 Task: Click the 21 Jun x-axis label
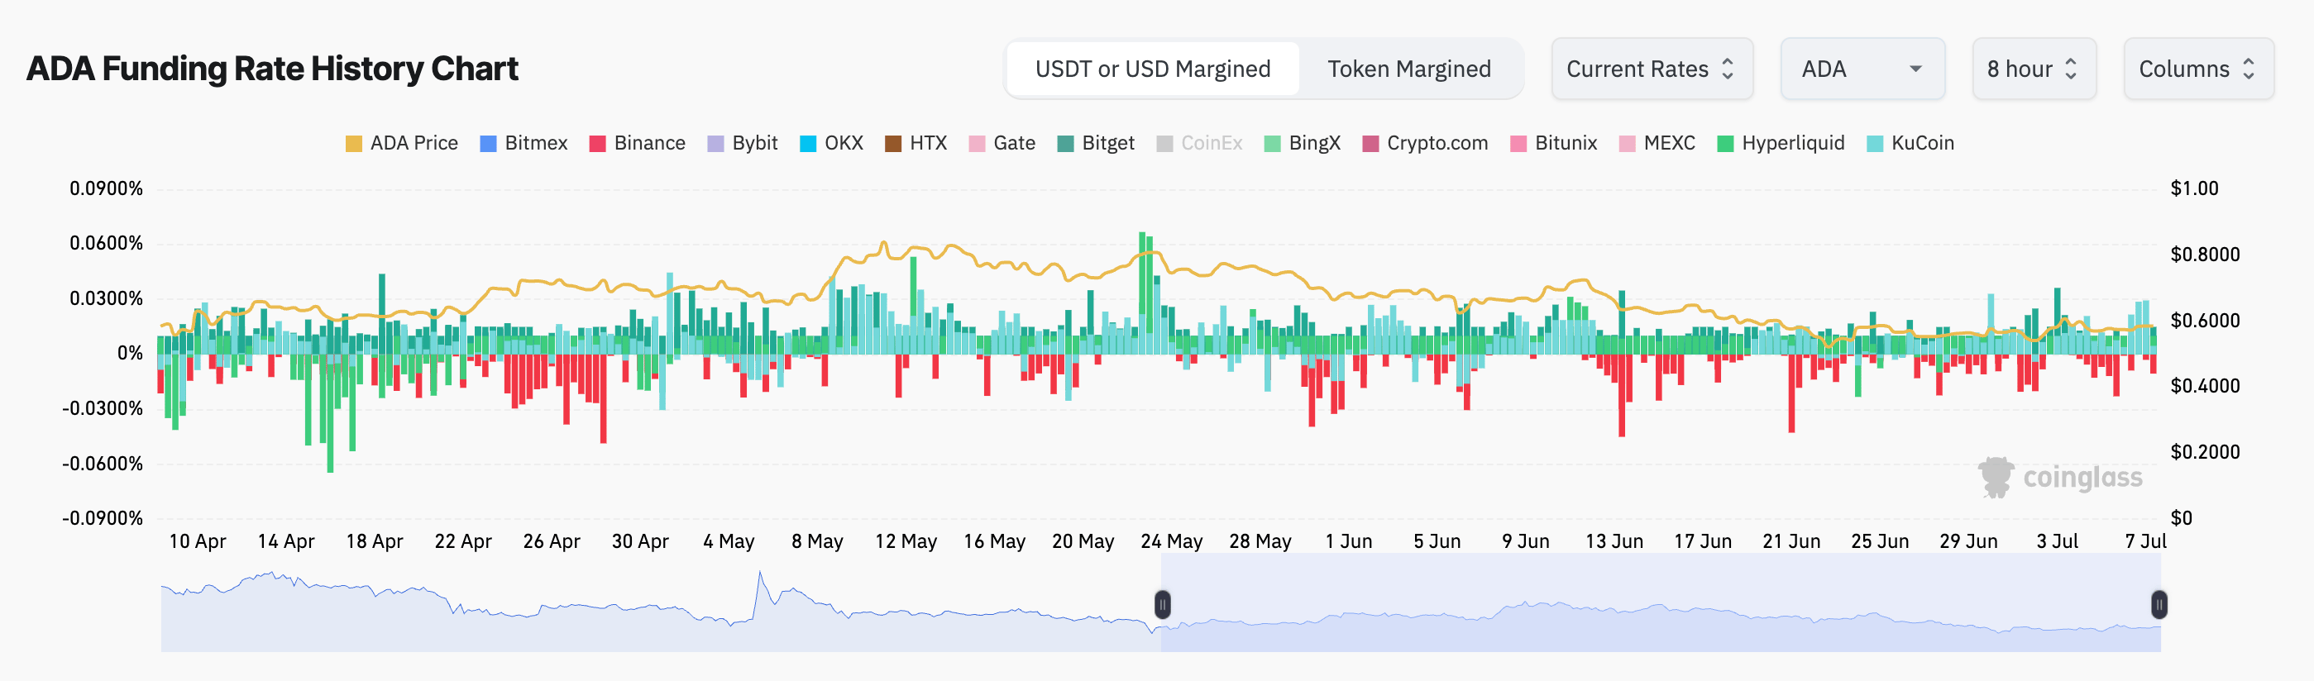pos(1791,541)
